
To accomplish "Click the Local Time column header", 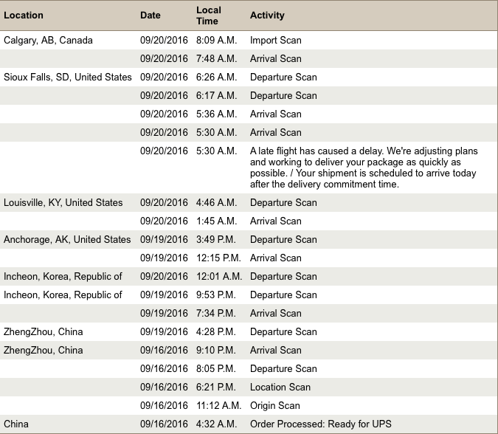I will point(209,15).
